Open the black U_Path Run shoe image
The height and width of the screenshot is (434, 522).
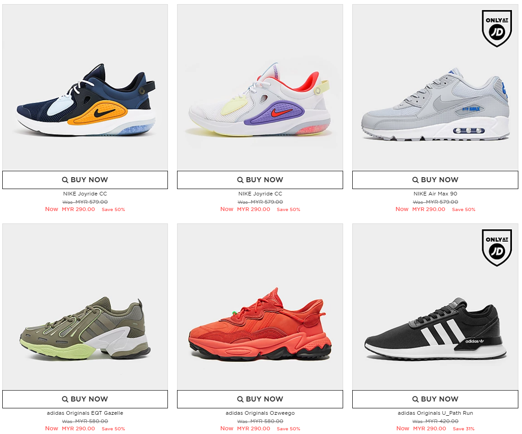point(435,307)
